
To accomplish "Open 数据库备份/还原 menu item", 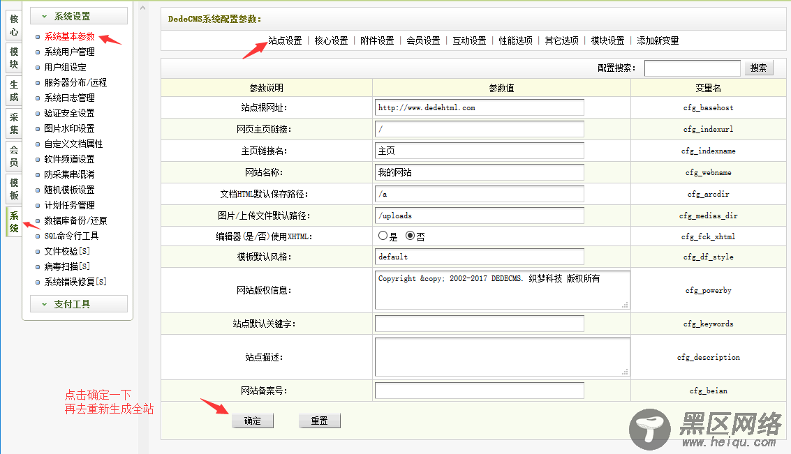I will click(x=75, y=220).
